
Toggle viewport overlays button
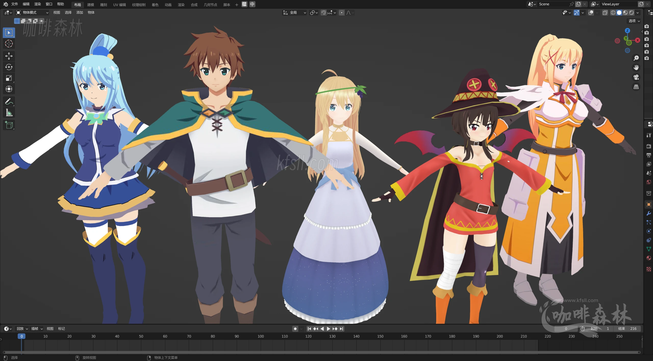click(591, 12)
